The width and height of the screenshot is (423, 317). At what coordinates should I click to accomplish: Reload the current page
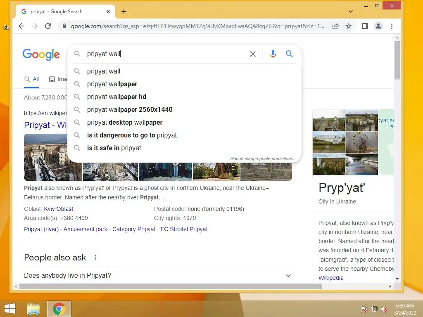coord(48,26)
